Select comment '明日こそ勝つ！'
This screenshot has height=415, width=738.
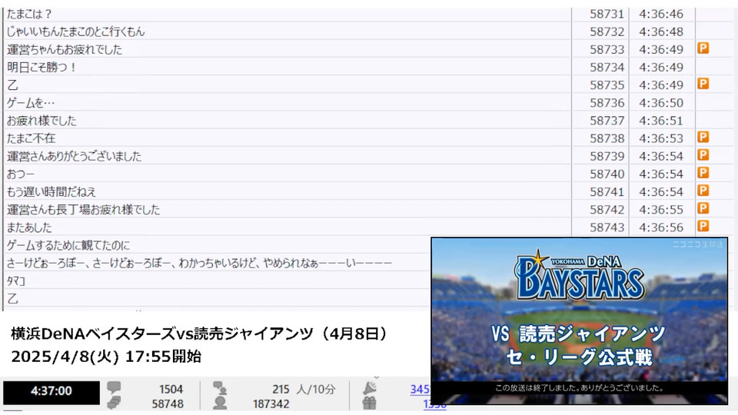tap(42, 68)
